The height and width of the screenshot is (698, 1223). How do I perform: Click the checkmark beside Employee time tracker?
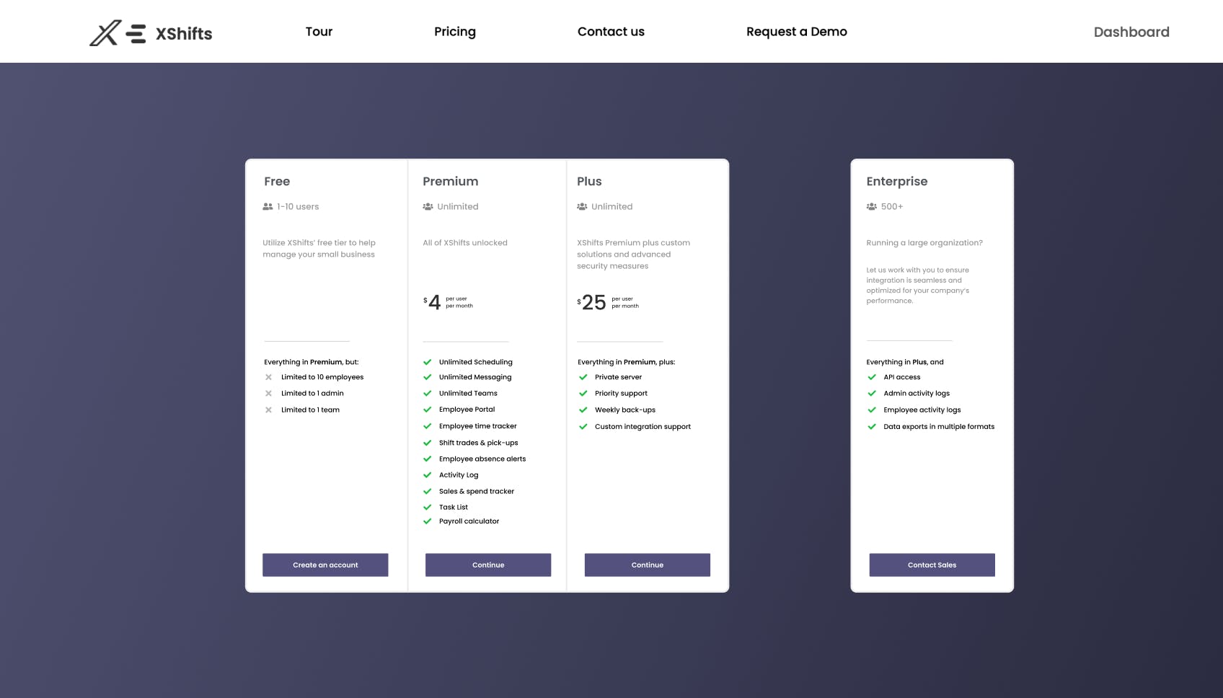click(428, 426)
